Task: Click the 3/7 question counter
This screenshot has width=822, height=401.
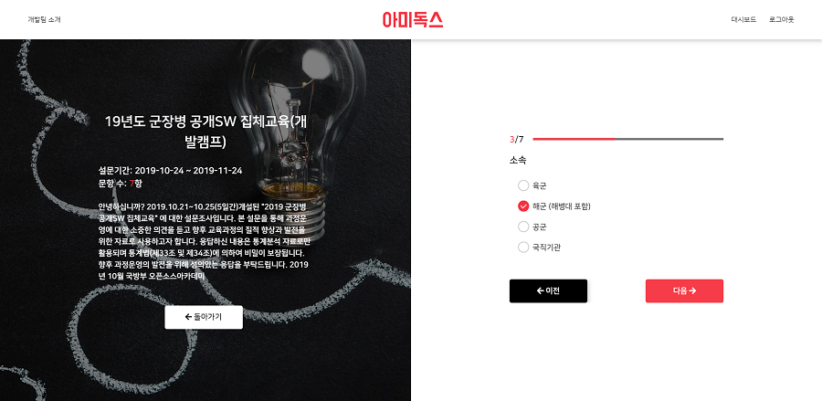Action: [516, 140]
